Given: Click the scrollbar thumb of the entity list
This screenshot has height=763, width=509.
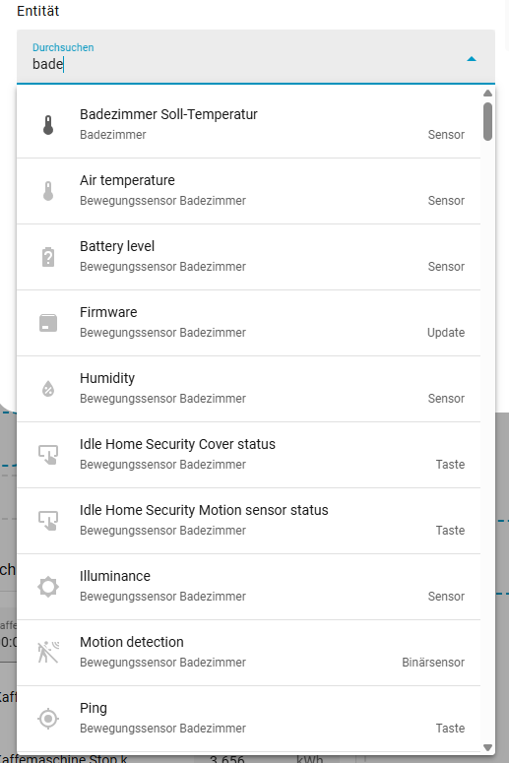Looking at the screenshot, I should (487, 122).
